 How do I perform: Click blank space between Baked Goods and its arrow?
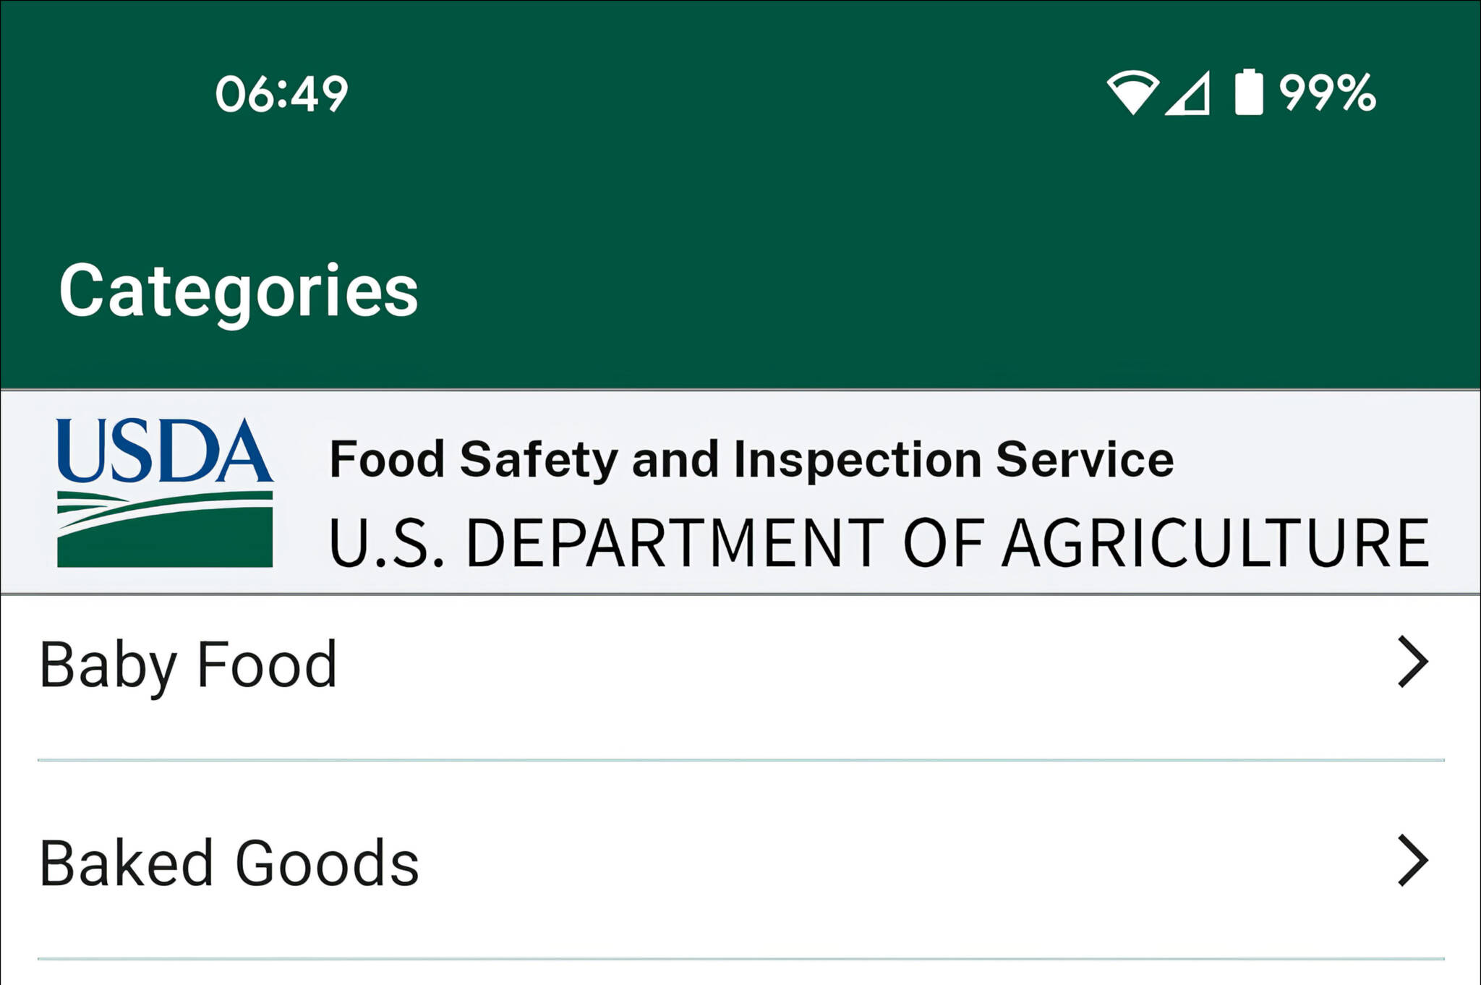[x=904, y=863]
